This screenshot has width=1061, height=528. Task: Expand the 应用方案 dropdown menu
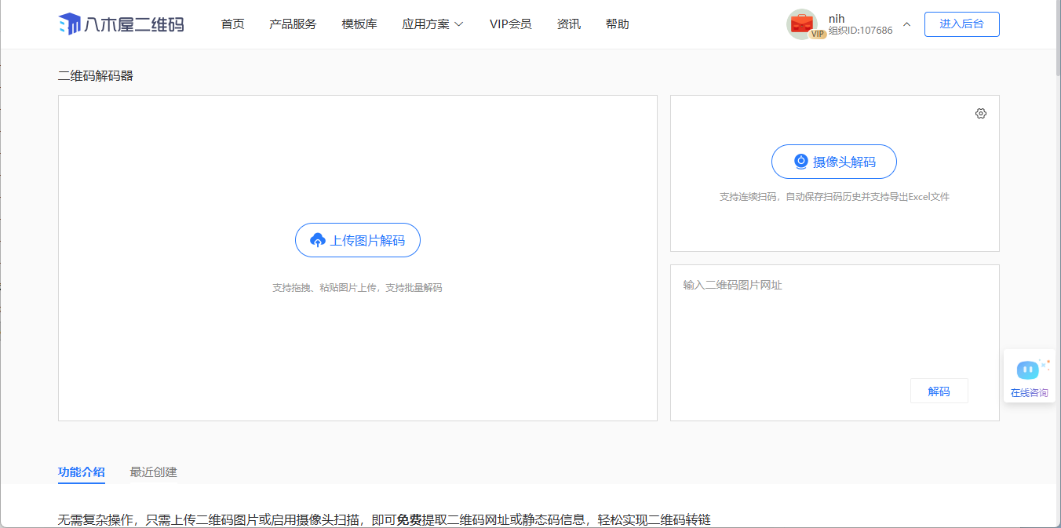432,24
